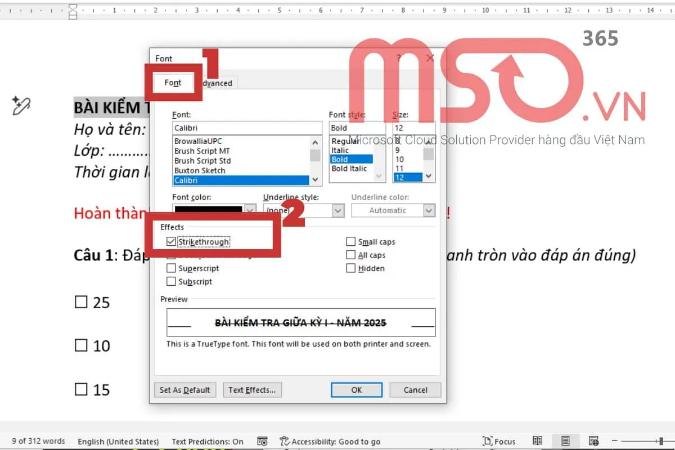Enable the Superscript checkbox
675x450 pixels.
coord(172,268)
